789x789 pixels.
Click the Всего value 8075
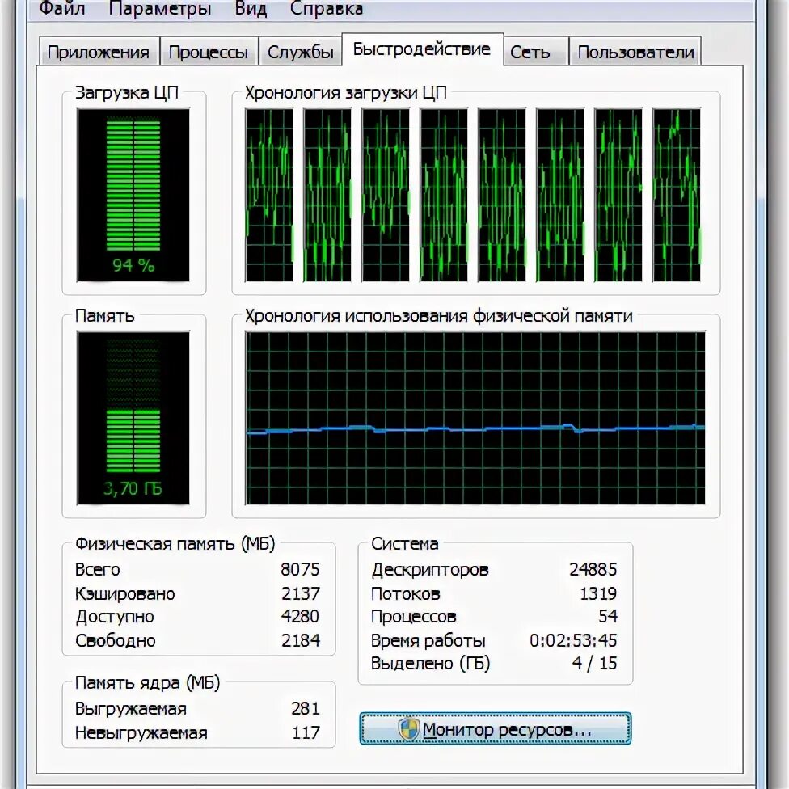300,569
